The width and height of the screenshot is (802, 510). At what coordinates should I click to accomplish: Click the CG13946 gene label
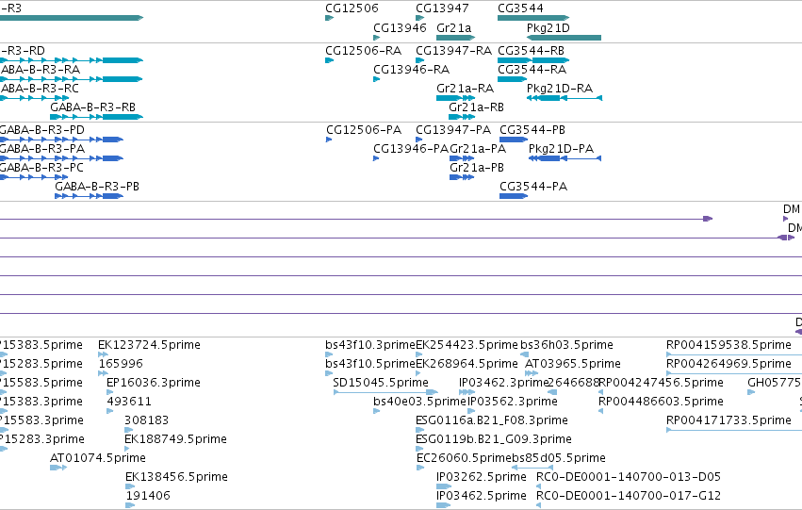(400, 27)
